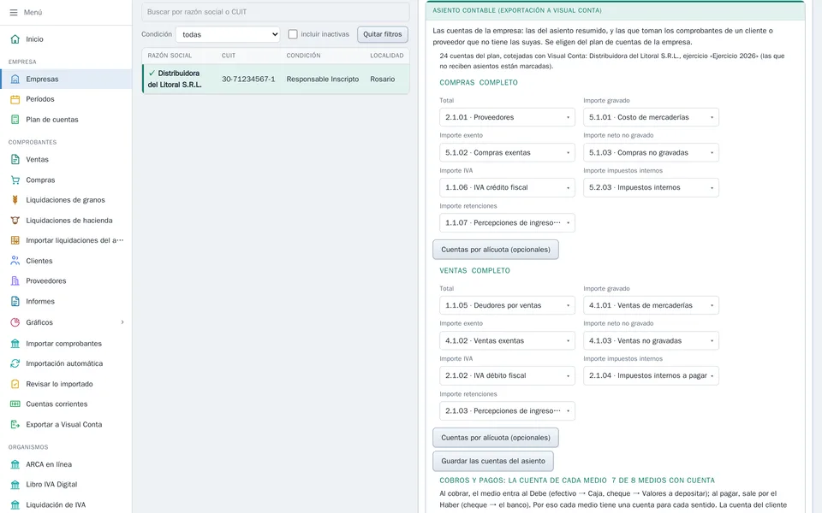Click the CUIT value 30-71234567-1
822x513 pixels.
point(248,79)
